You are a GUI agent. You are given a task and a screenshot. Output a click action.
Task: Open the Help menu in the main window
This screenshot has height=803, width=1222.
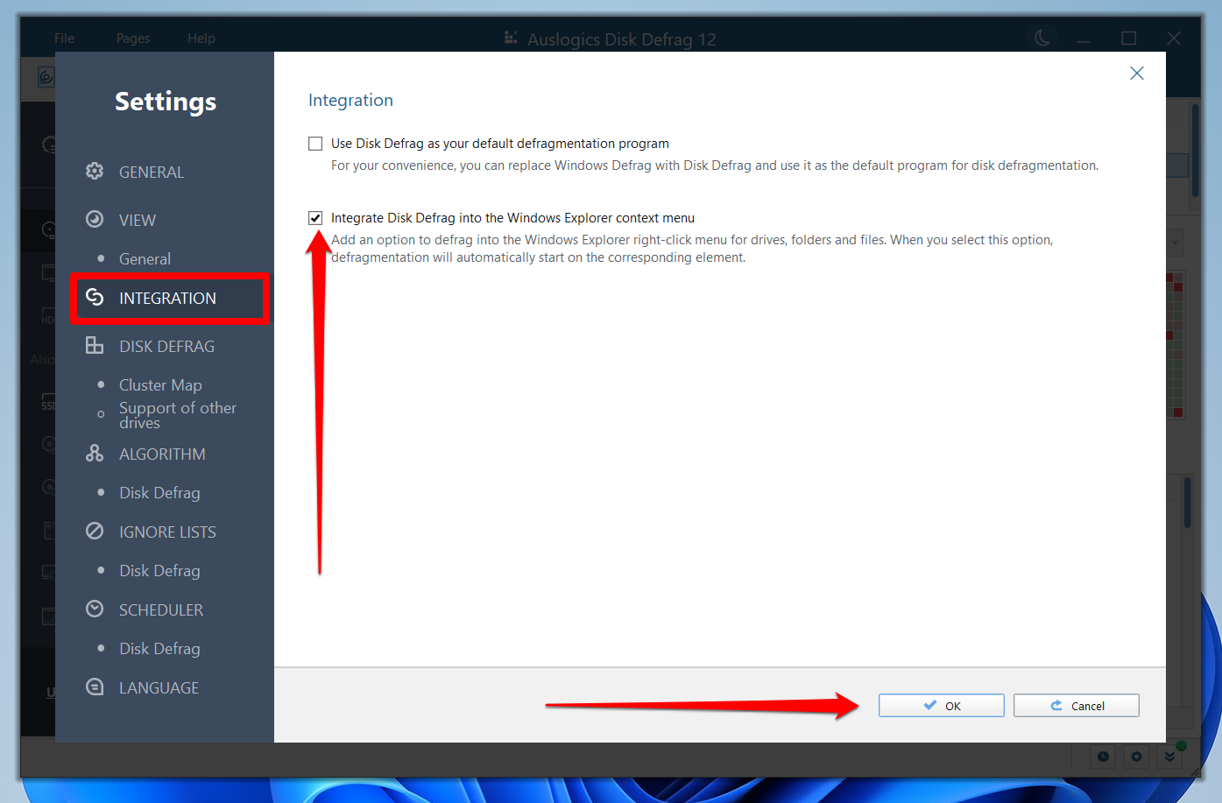(201, 39)
